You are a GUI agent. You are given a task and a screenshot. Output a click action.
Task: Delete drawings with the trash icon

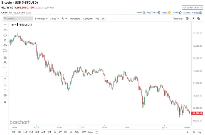[x=5, y=80]
